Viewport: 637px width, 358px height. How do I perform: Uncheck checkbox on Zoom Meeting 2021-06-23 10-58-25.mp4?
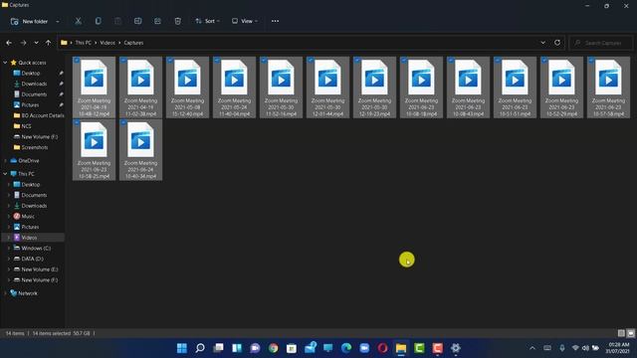[77, 122]
